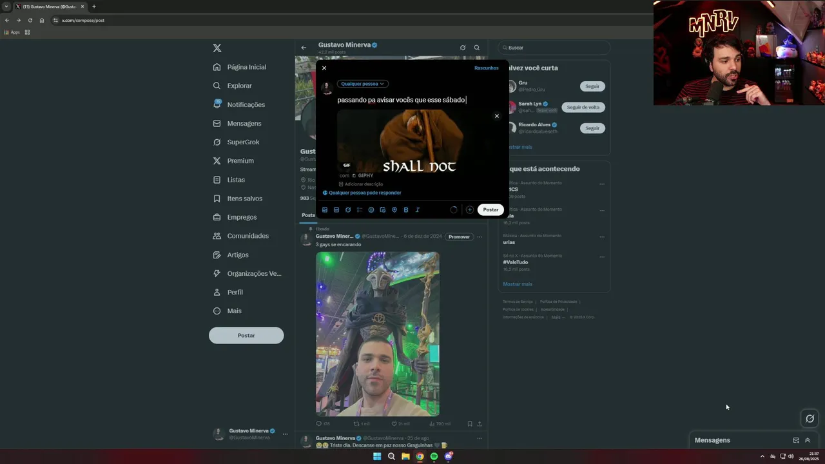Add a poll with the poll icon

[x=360, y=210]
